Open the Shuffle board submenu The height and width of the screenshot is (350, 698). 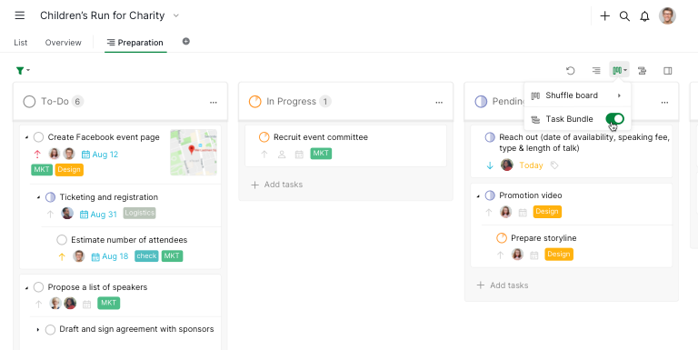tap(577, 95)
